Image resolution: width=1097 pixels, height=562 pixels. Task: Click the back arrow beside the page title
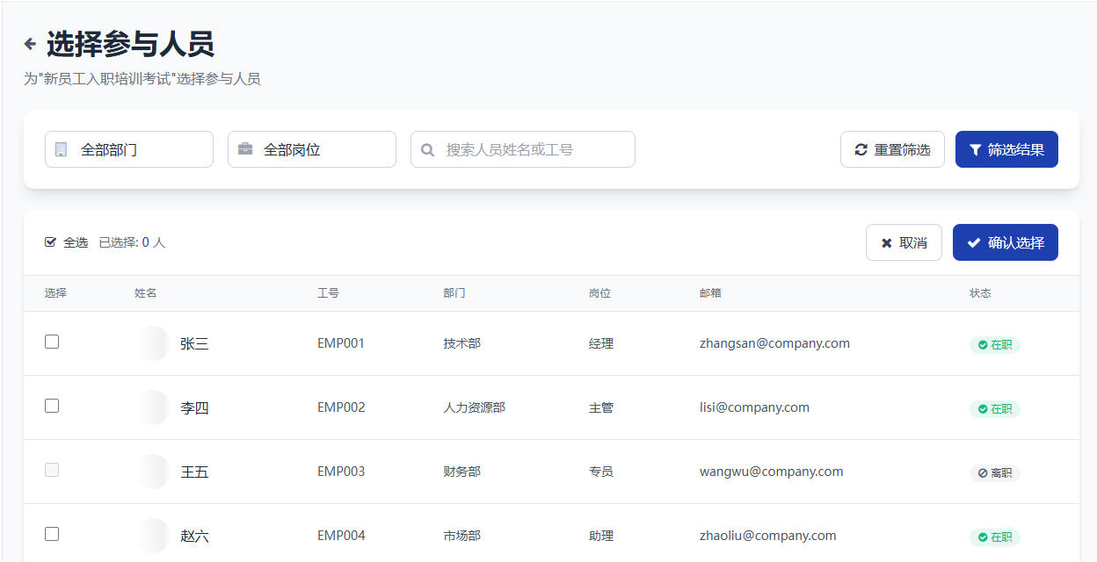30,44
